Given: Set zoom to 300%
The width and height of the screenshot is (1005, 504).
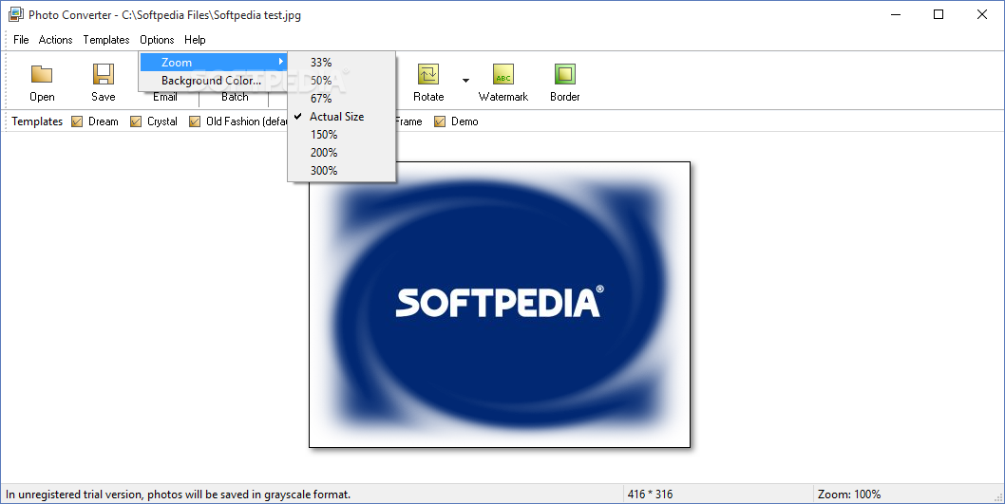Looking at the screenshot, I should [341, 170].
